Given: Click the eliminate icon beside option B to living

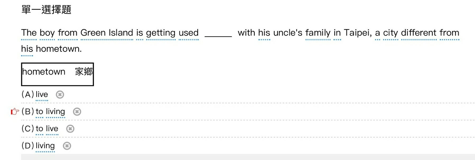Looking at the screenshot, I should (x=77, y=112).
